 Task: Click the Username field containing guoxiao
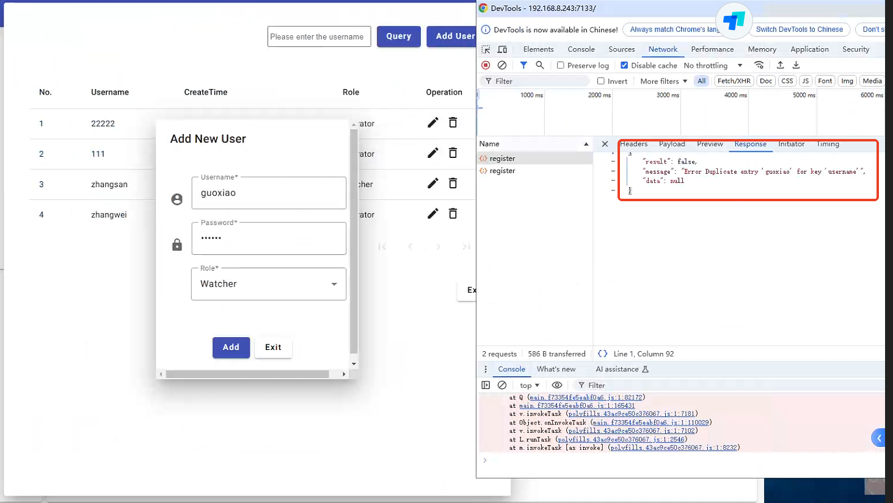click(x=269, y=193)
